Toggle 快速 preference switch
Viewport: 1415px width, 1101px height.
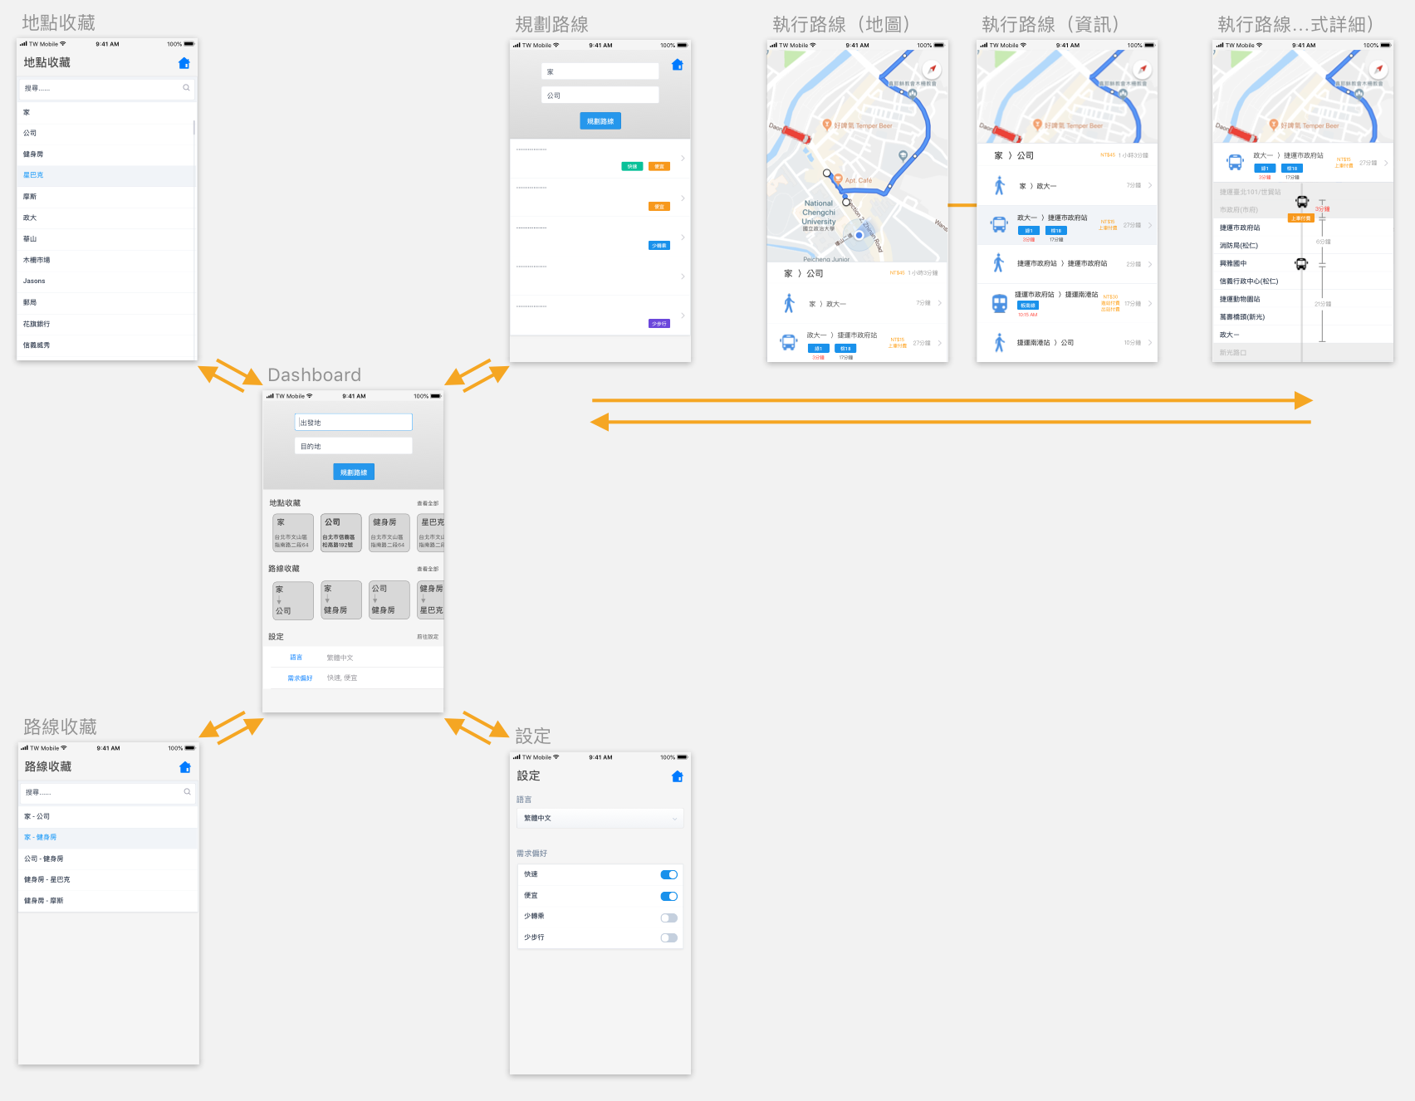pyautogui.click(x=669, y=875)
